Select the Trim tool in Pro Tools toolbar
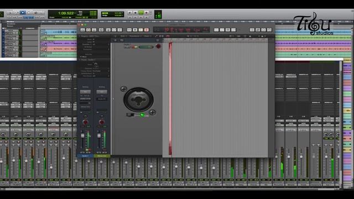Viewport: 354px width, 199px height. click(16, 12)
